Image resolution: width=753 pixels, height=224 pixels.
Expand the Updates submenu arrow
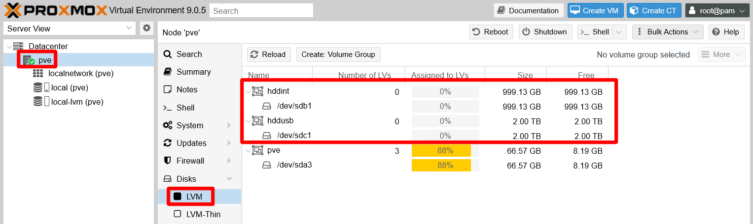click(x=229, y=143)
